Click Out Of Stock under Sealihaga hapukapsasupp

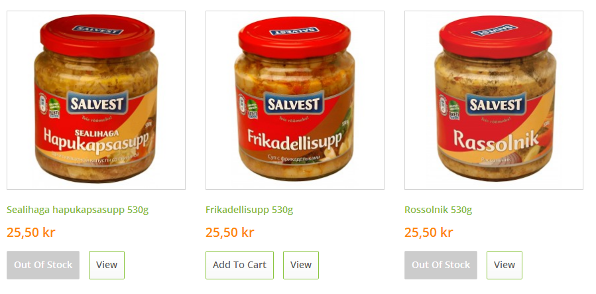coord(43,265)
